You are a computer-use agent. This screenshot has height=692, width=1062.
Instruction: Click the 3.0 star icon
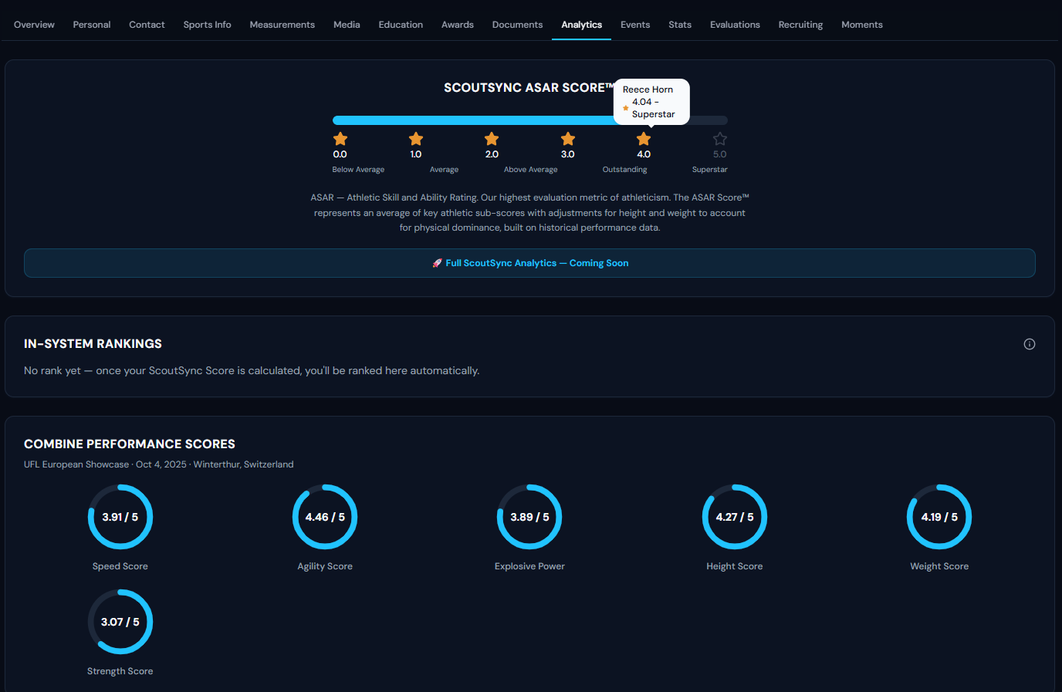tap(568, 139)
